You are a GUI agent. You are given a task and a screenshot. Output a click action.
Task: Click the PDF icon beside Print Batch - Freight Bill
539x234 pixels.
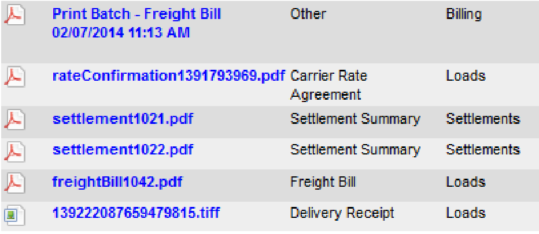pyautogui.click(x=14, y=16)
